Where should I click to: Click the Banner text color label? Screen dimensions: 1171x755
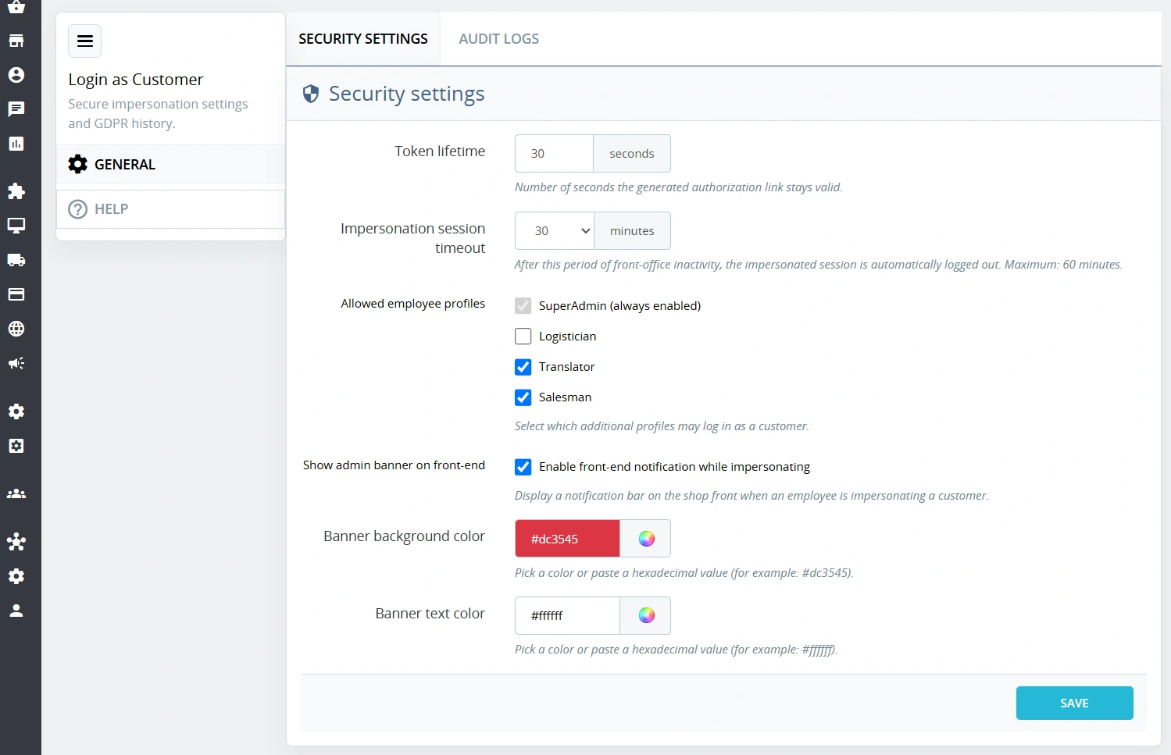(430, 614)
